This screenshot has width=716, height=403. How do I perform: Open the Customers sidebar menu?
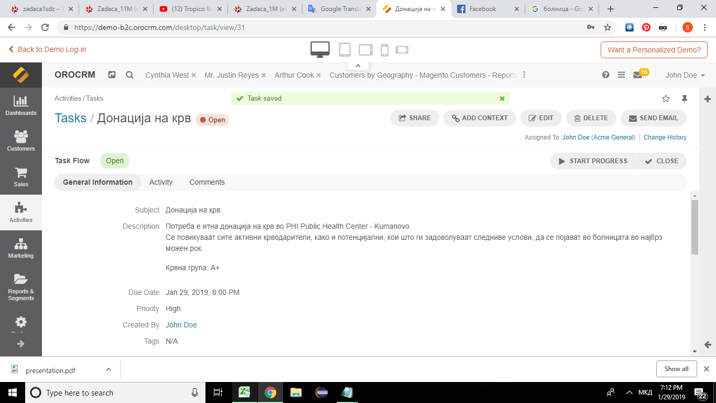click(21, 141)
